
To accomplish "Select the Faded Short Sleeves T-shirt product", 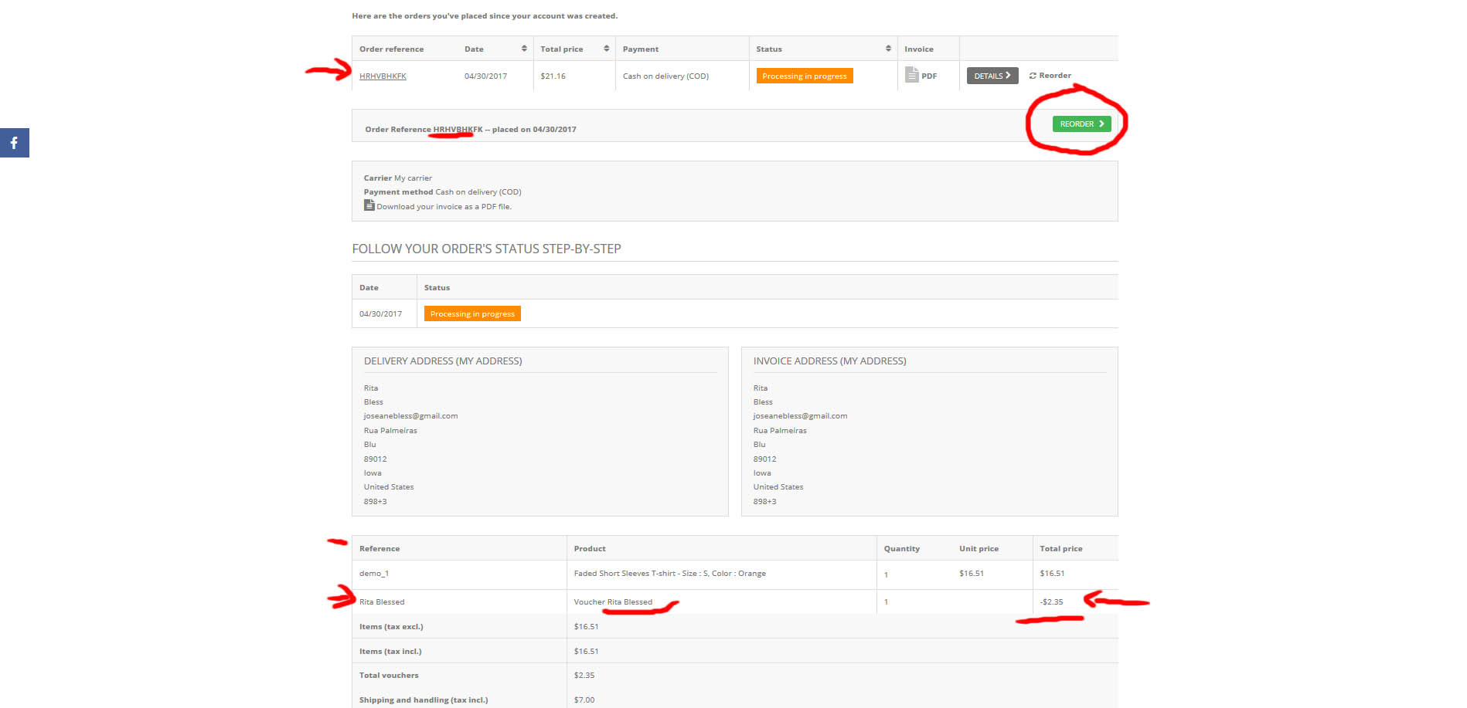I will pyautogui.click(x=670, y=574).
